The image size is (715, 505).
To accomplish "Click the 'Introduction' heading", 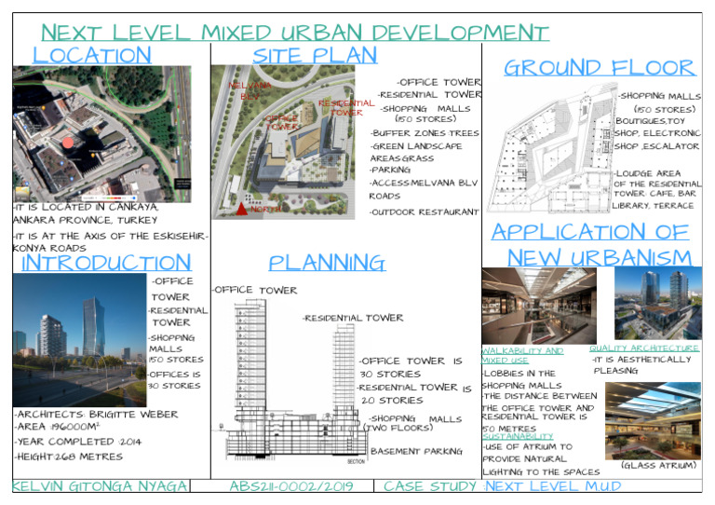I will tap(106, 263).
